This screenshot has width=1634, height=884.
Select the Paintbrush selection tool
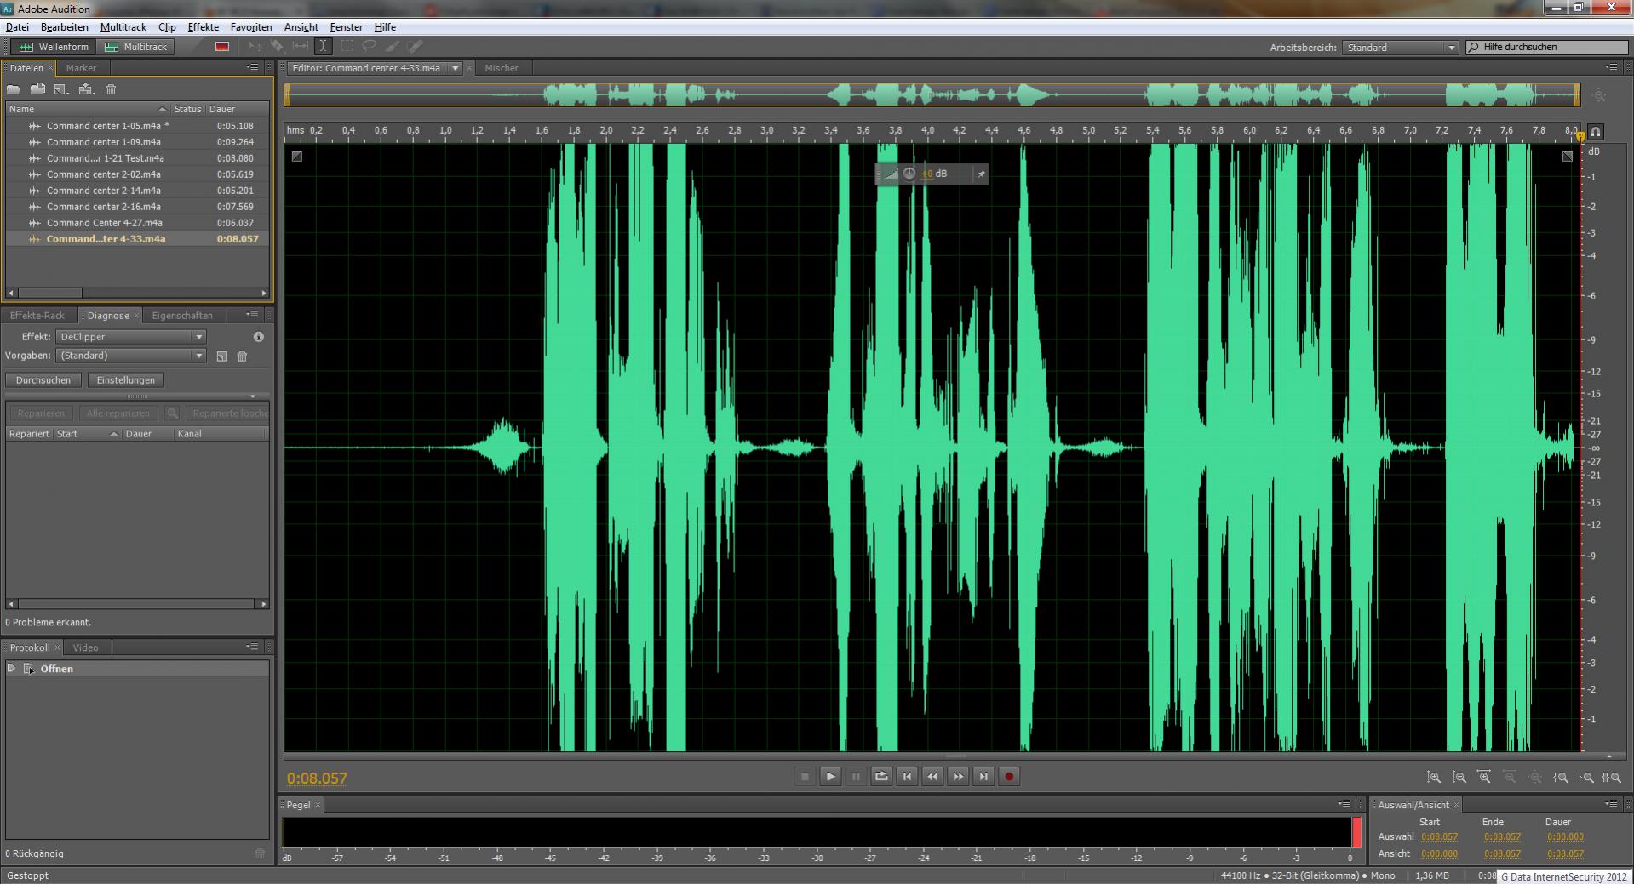[x=392, y=47]
